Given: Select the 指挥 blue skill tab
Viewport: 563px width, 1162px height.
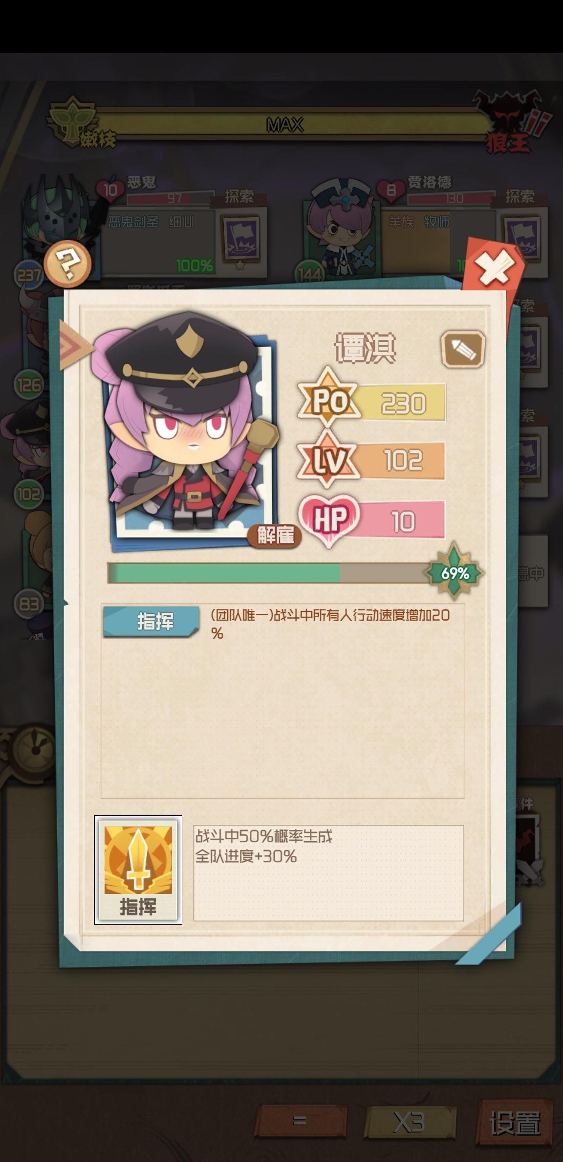Looking at the screenshot, I should pos(152,622).
